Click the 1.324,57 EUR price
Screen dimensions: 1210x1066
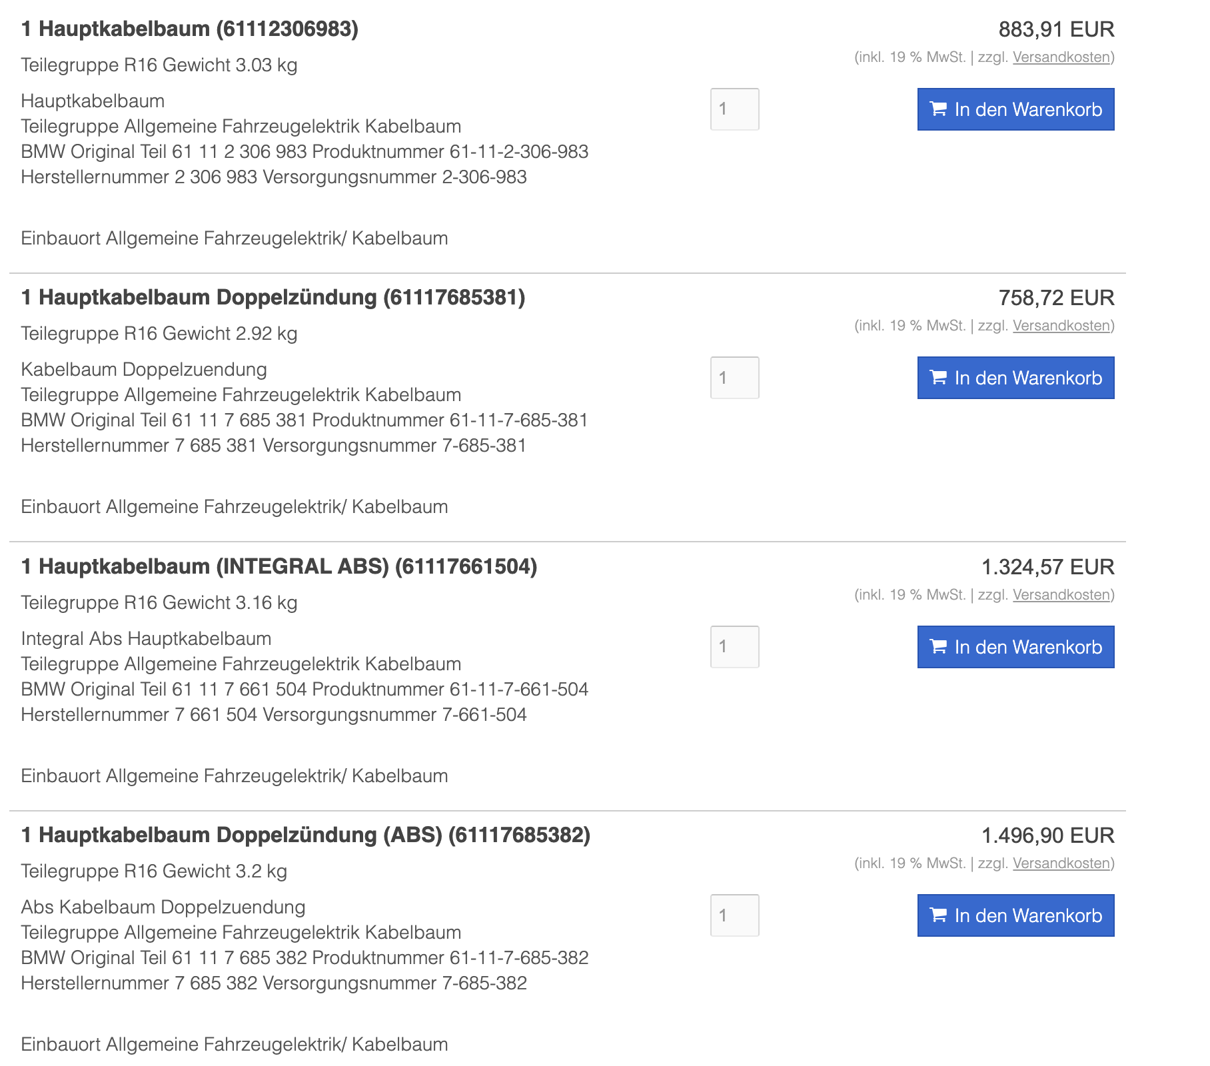1047,567
